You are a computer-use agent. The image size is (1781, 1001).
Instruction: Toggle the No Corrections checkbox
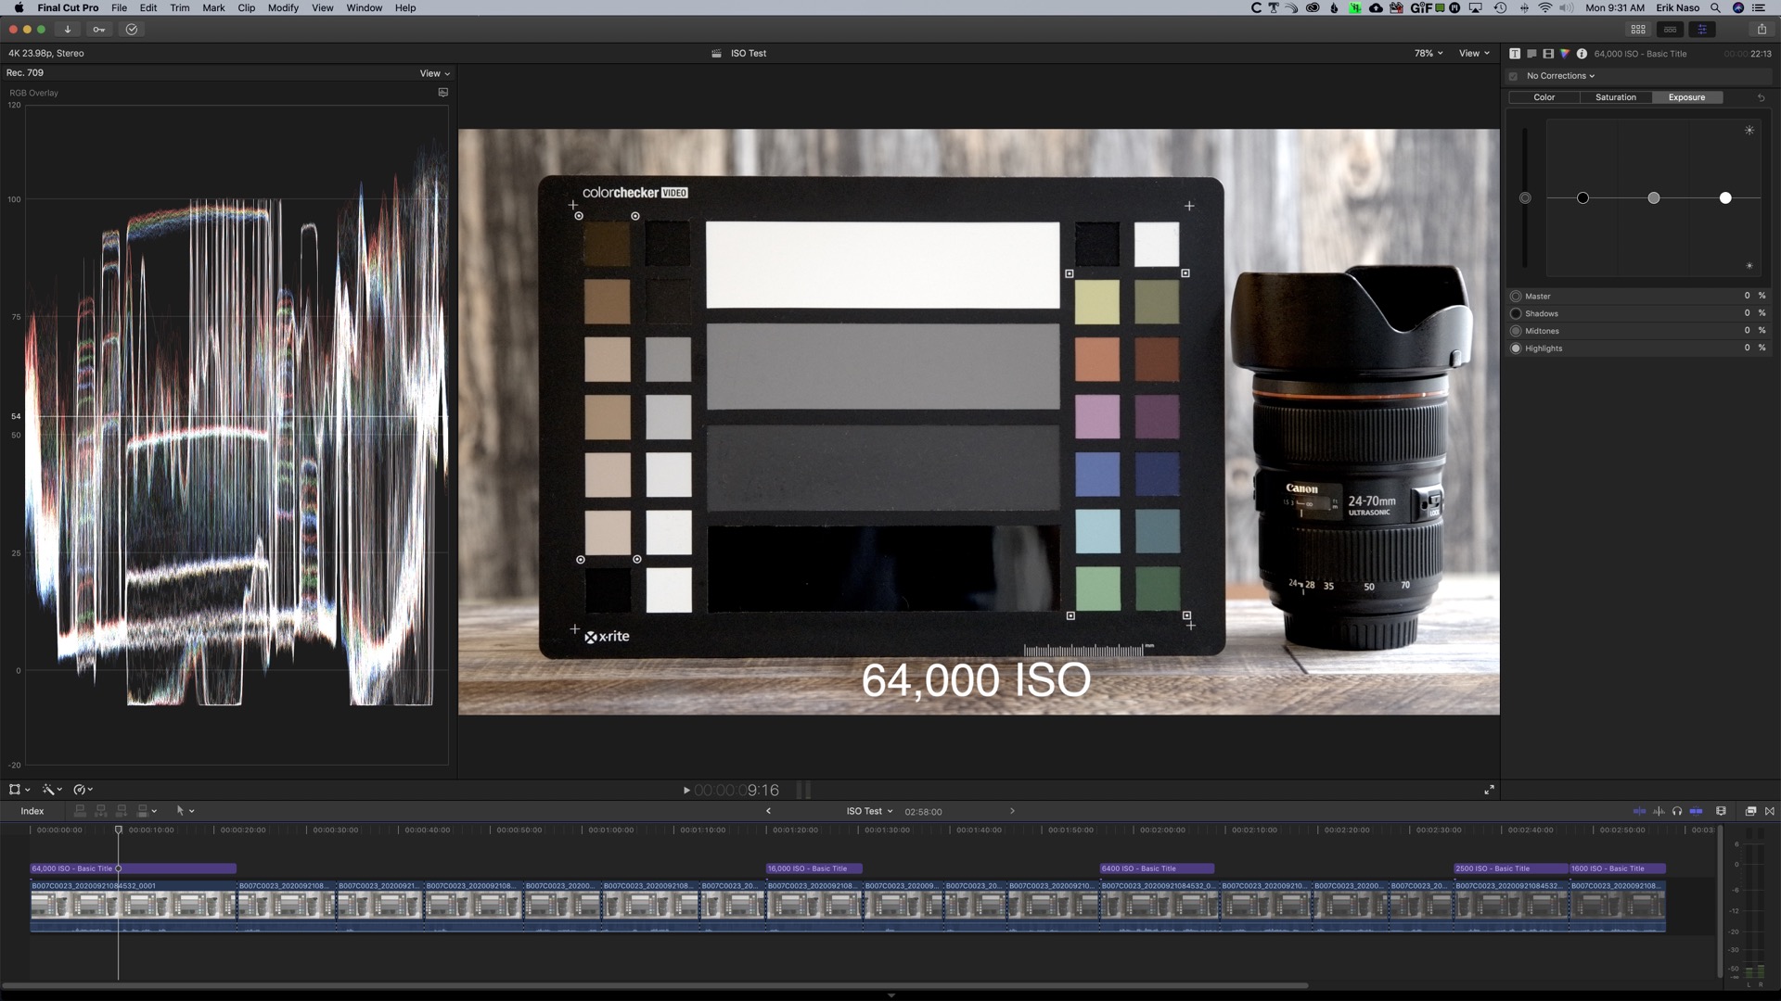(1515, 75)
